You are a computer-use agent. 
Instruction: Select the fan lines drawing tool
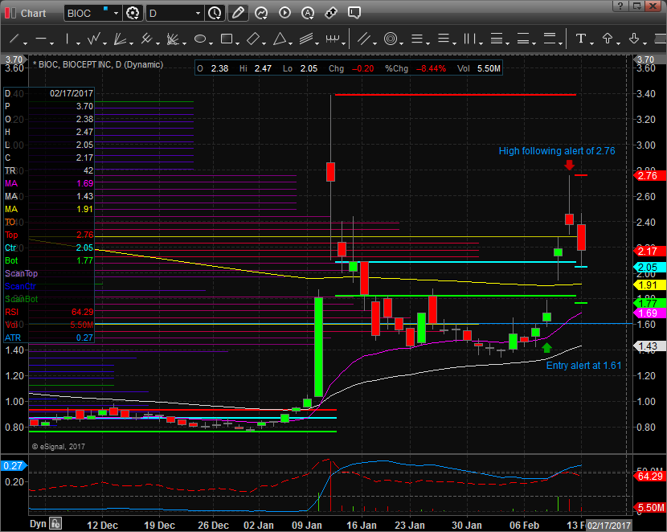[x=120, y=39]
